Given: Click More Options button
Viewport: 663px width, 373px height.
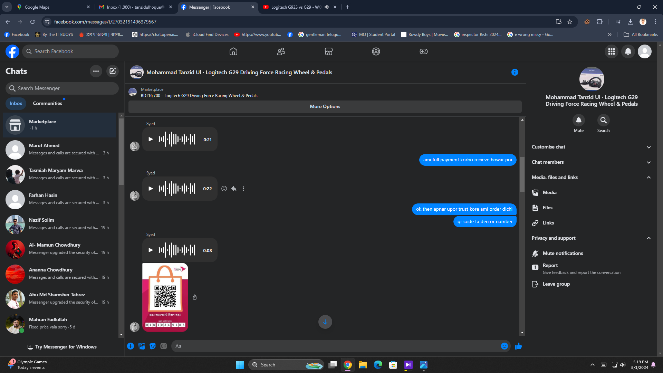Looking at the screenshot, I should [325, 106].
